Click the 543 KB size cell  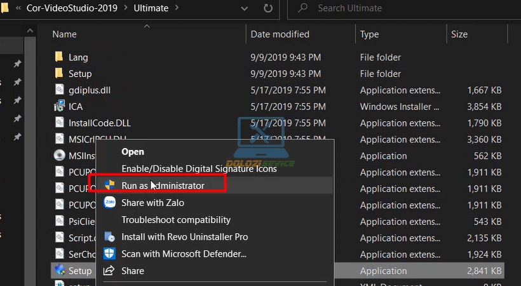[x=487, y=221]
